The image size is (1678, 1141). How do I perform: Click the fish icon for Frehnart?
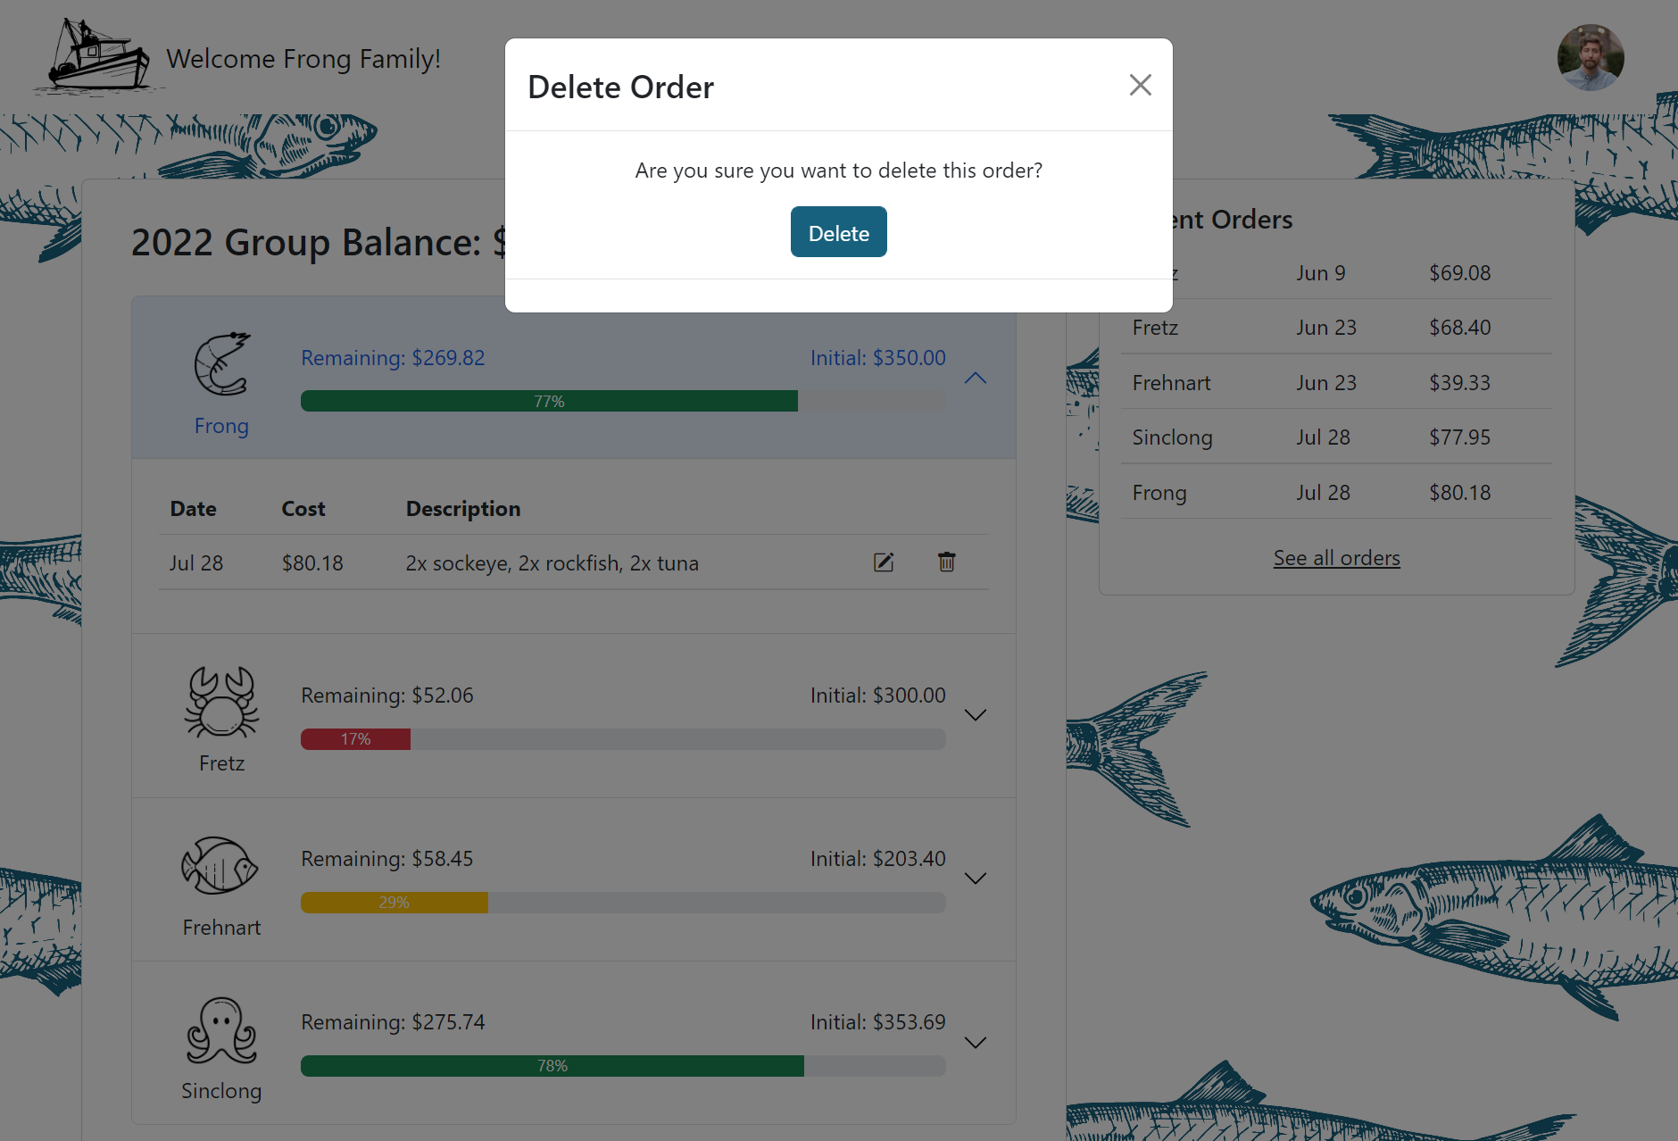220,866
